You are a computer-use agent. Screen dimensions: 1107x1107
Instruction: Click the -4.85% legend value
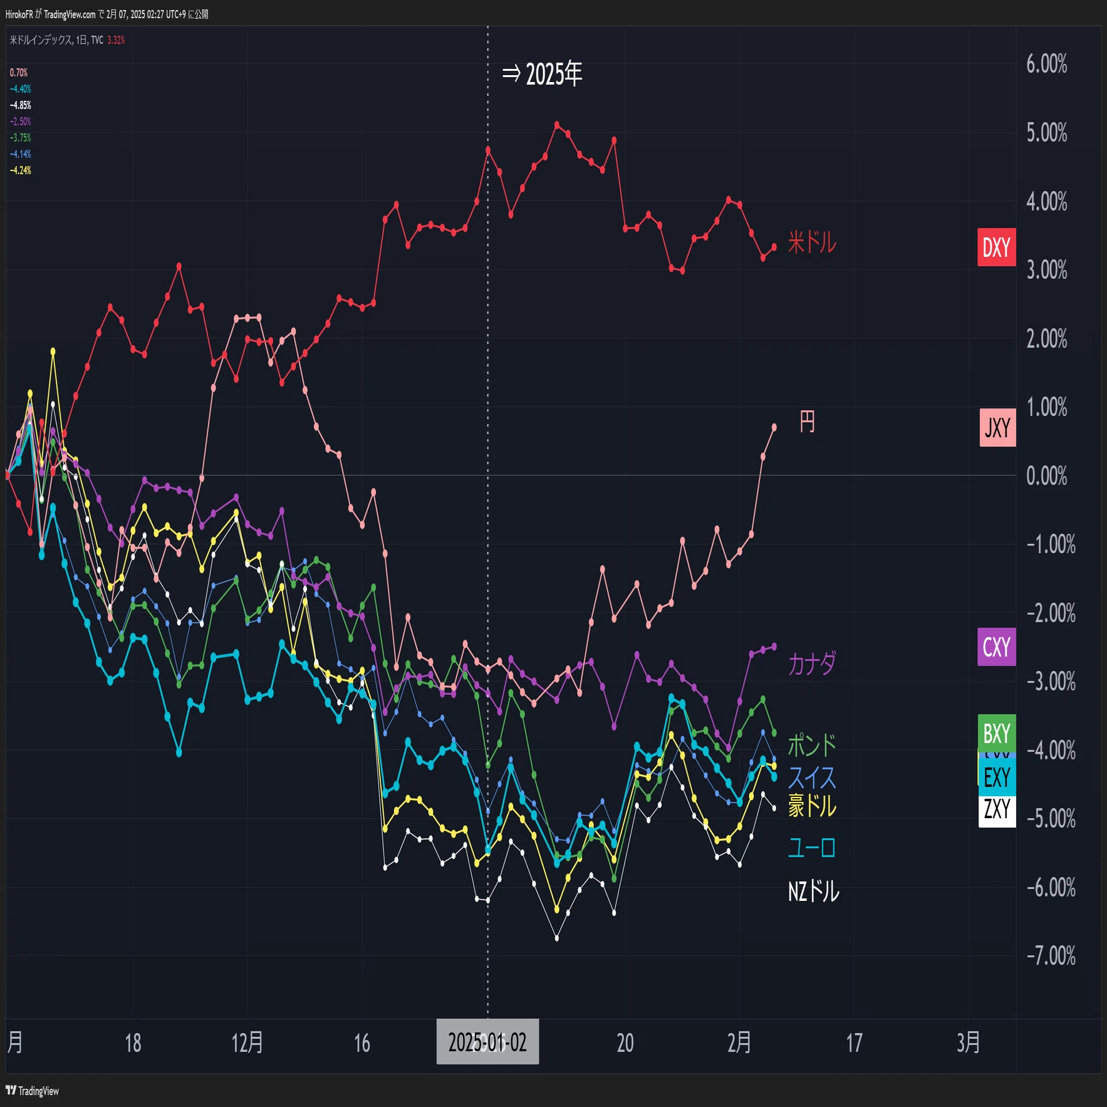click(20, 105)
